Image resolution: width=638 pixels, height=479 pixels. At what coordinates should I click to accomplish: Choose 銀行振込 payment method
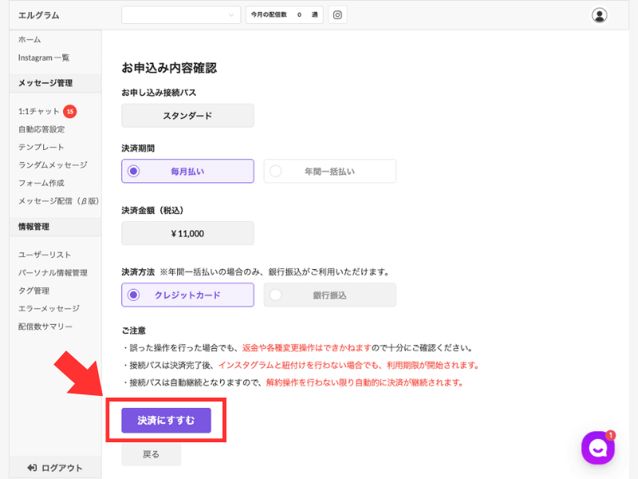tap(329, 295)
